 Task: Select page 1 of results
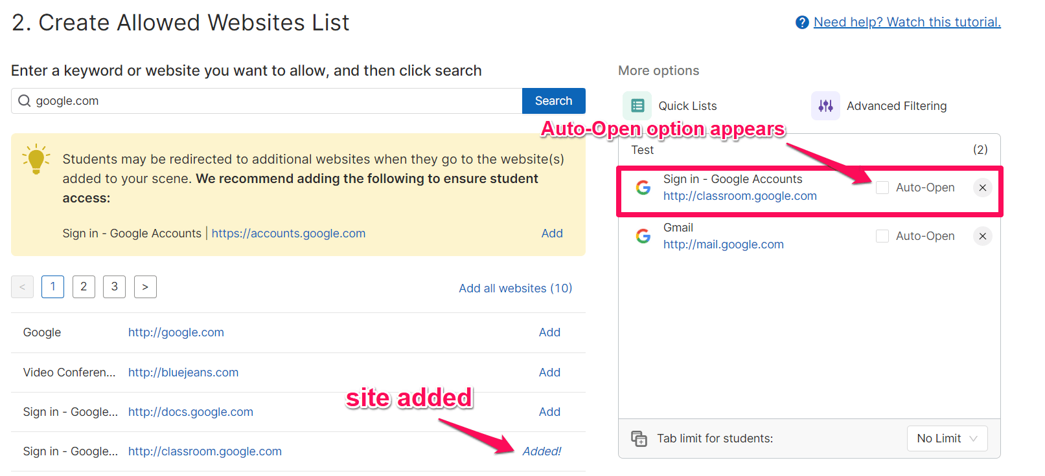click(53, 287)
